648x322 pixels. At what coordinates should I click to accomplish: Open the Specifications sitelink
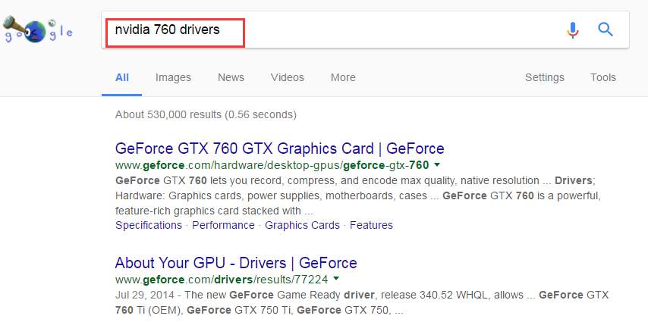pos(149,225)
